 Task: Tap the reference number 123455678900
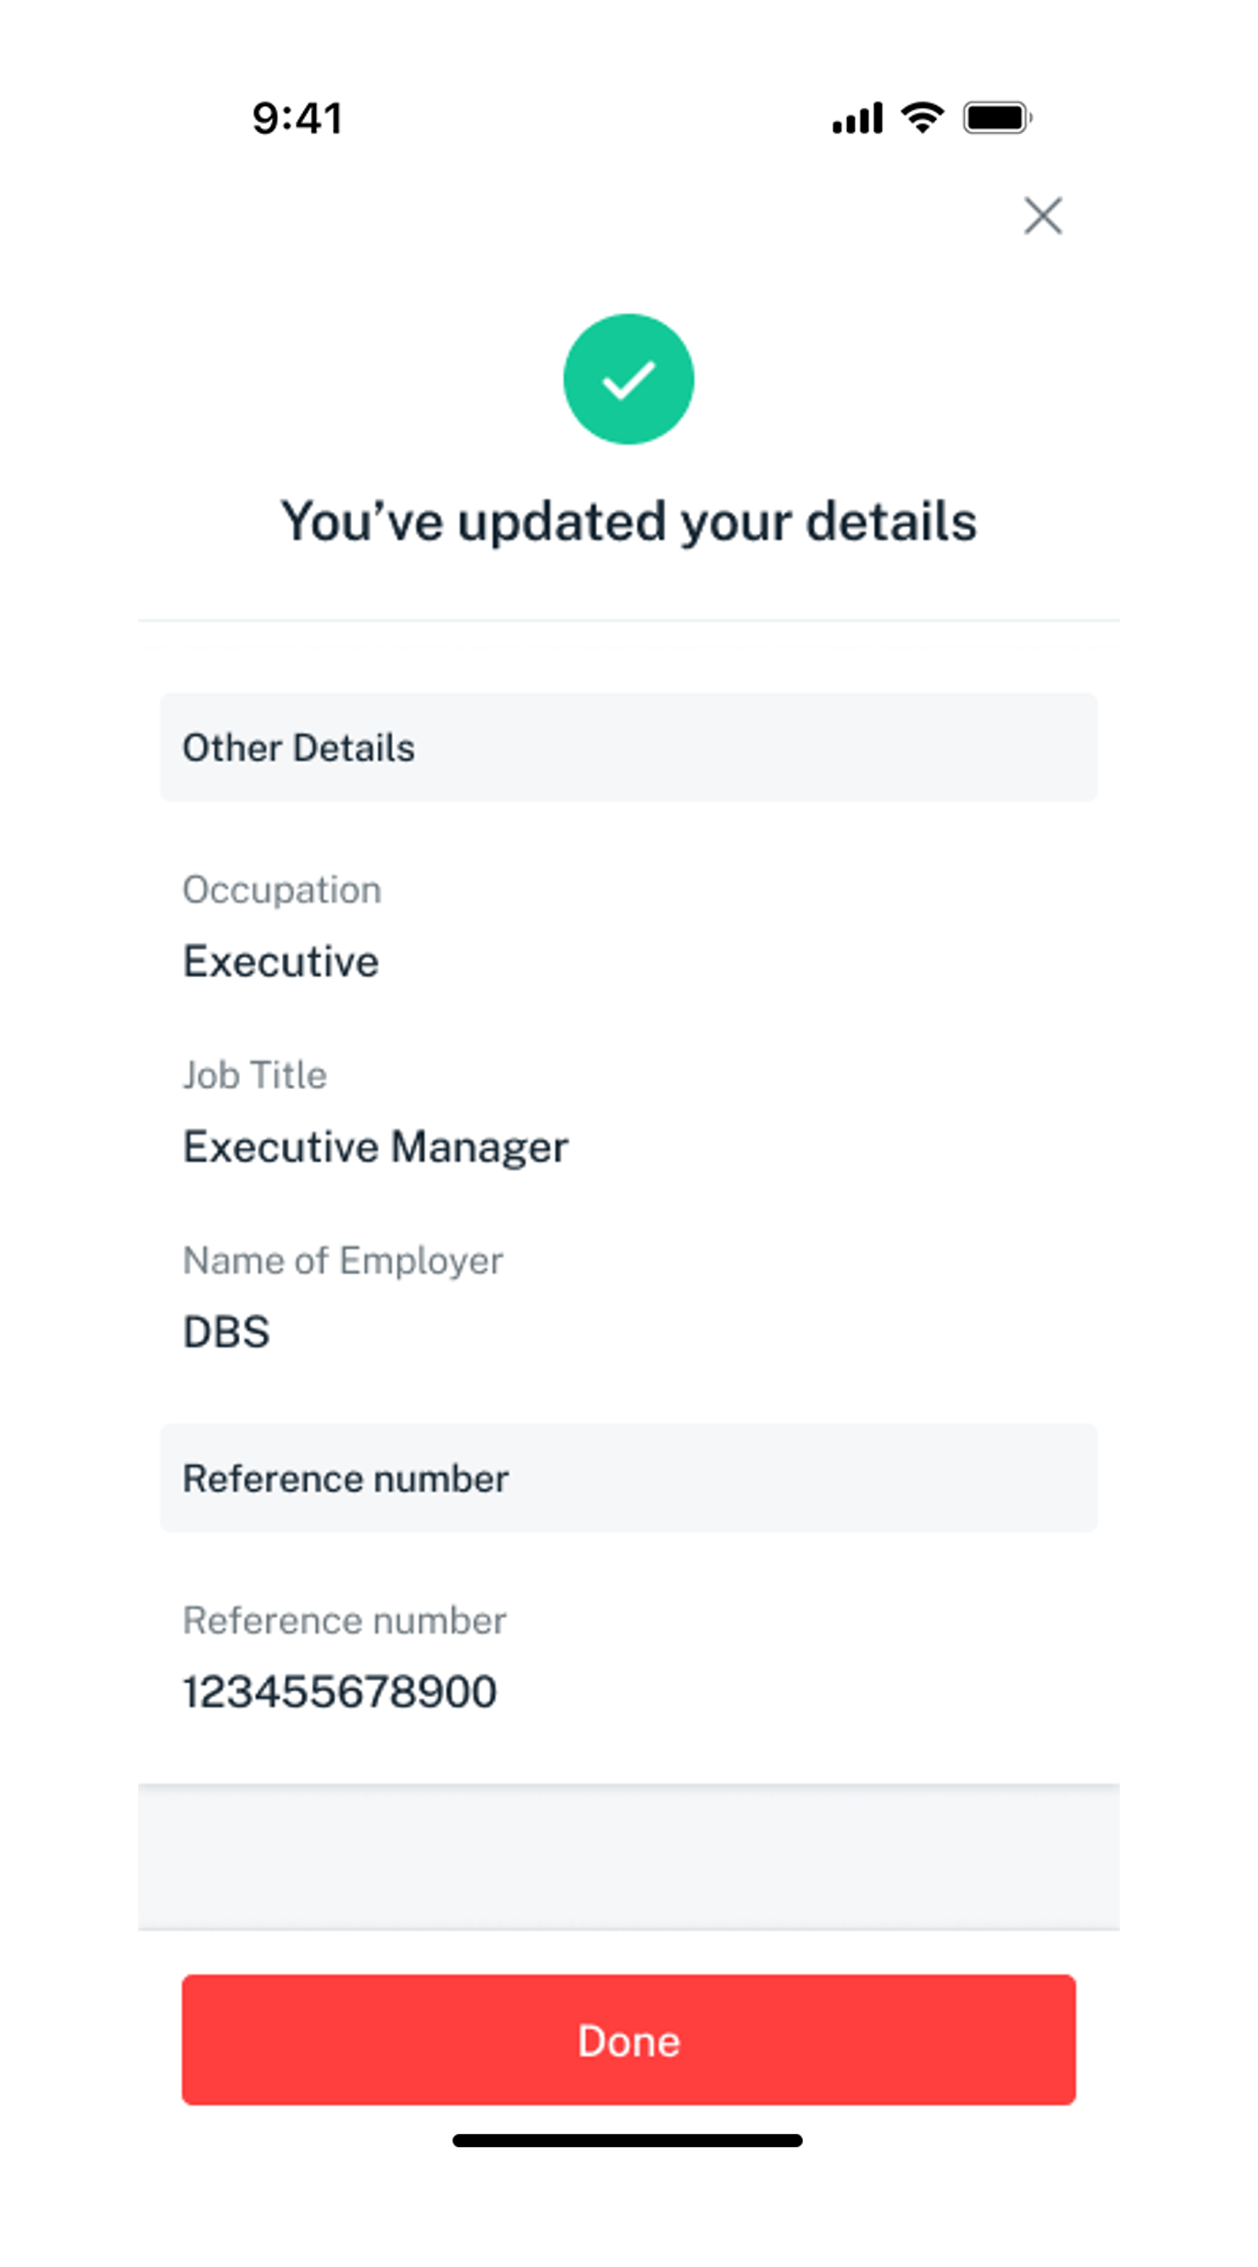[340, 1692]
